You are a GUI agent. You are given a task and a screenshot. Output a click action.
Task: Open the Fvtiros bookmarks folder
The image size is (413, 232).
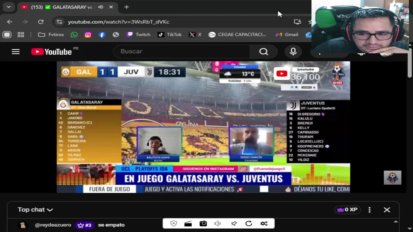(51, 34)
